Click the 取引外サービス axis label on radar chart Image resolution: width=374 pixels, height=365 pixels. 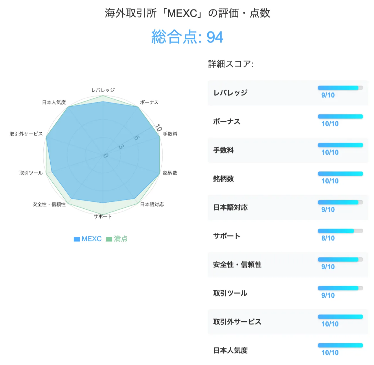pos(26,134)
